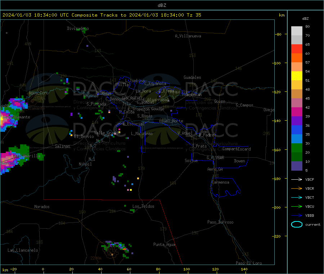Click the Nihuil location label
Image resolution: width=324 pixels, height=274 pixels.
(x=85, y=164)
